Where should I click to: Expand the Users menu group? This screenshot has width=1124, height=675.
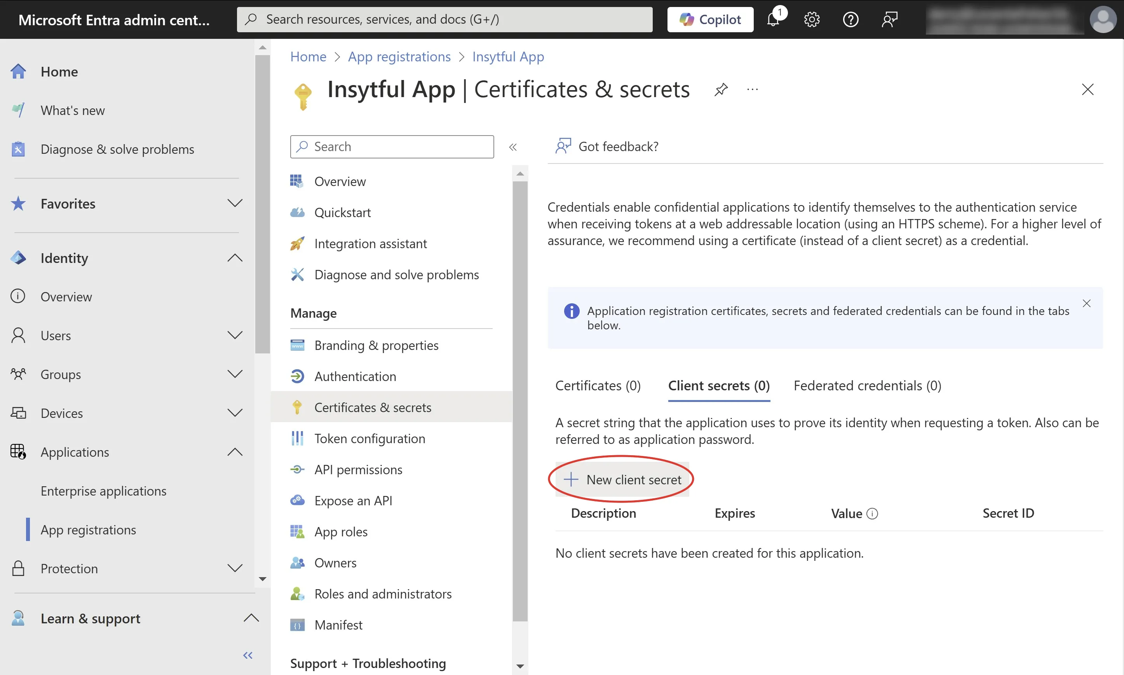pyautogui.click(x=235, y=335)
